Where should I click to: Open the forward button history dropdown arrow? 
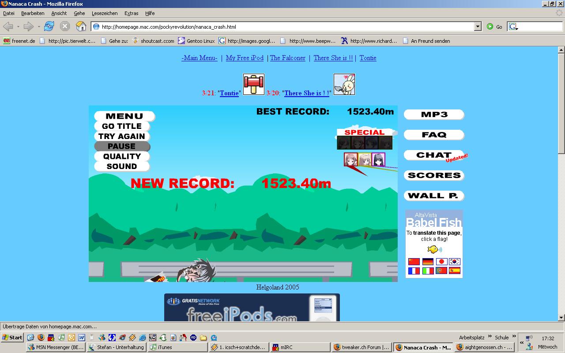(39, 26)
